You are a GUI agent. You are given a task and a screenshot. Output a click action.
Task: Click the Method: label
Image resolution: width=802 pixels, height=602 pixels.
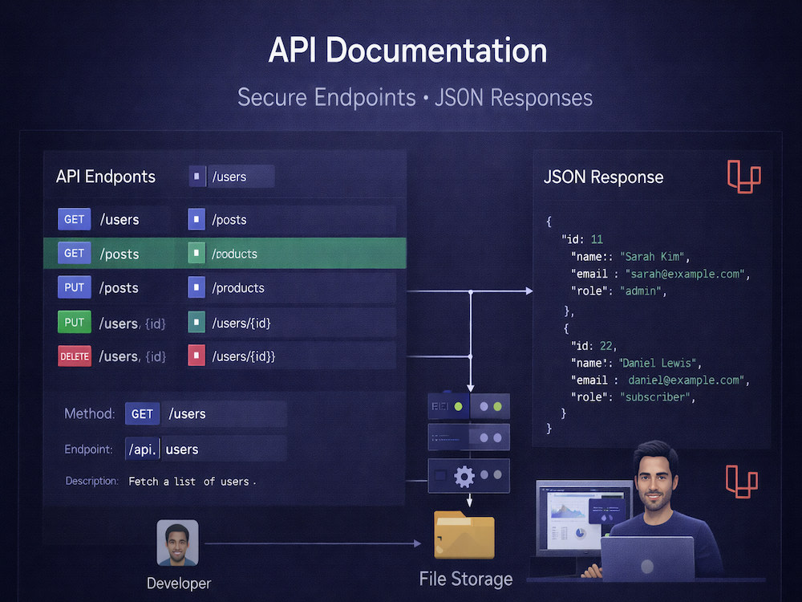click(90, 413)
